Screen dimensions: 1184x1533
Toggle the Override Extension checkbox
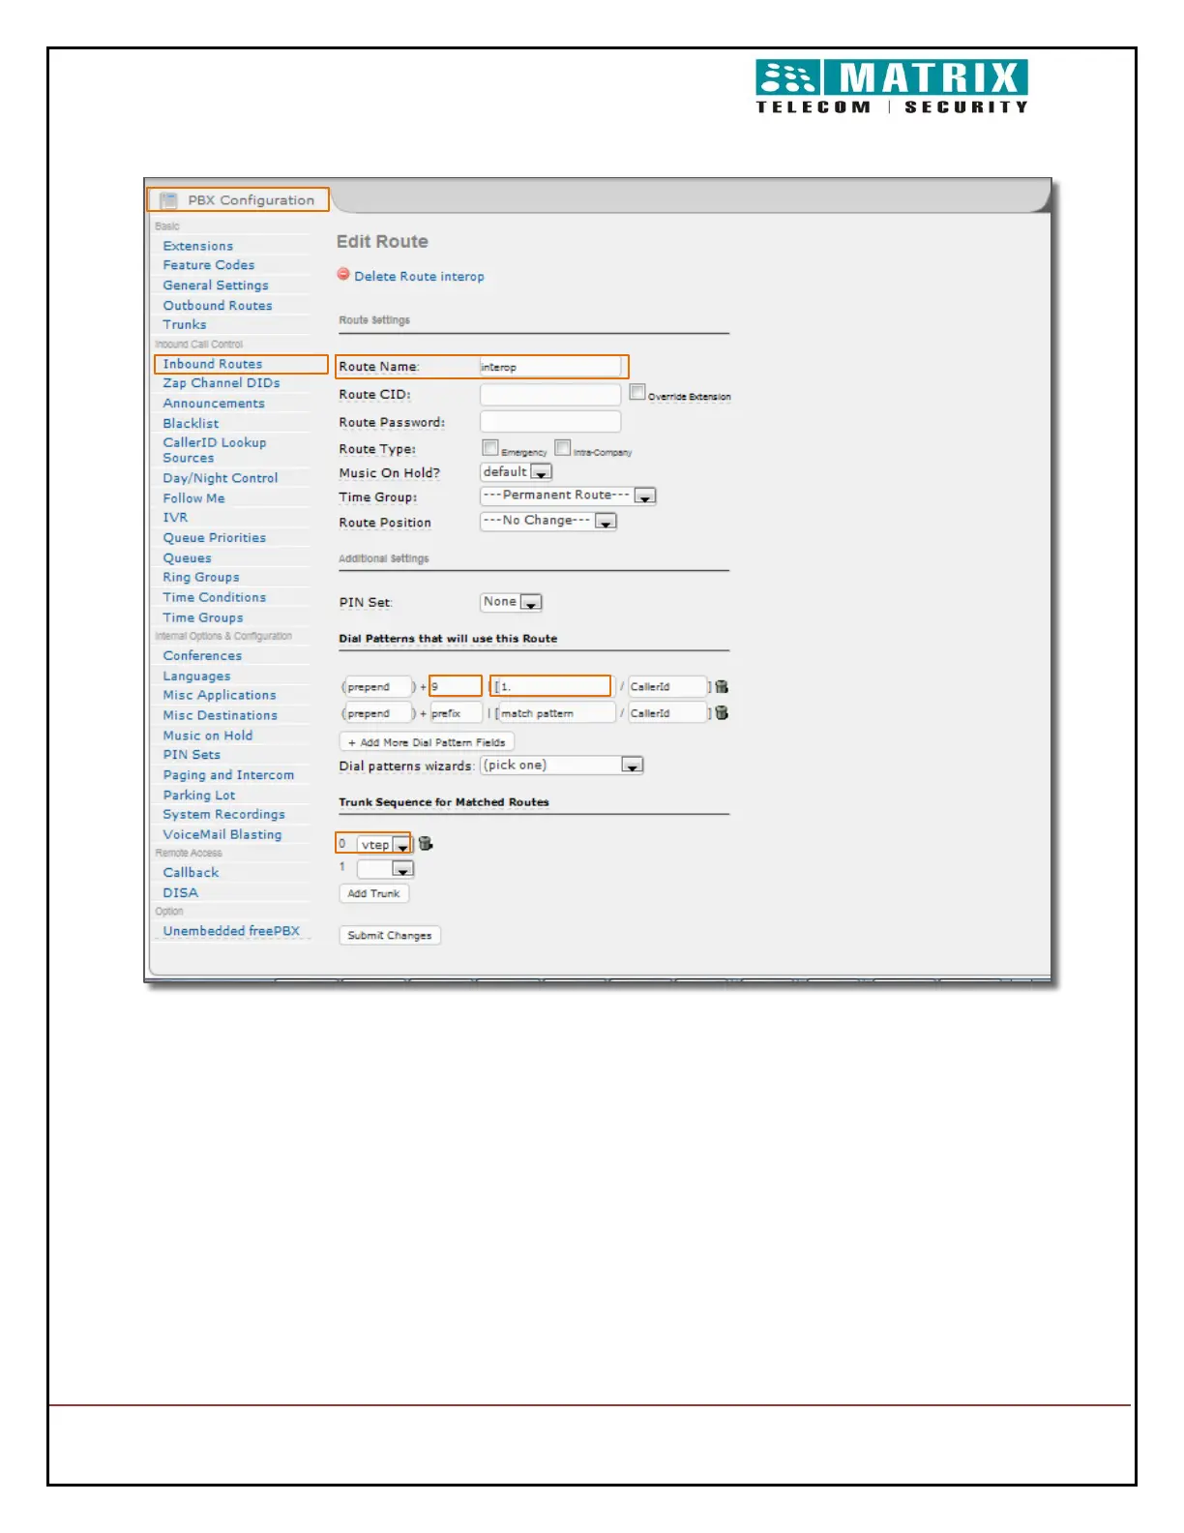click(637, 392)
